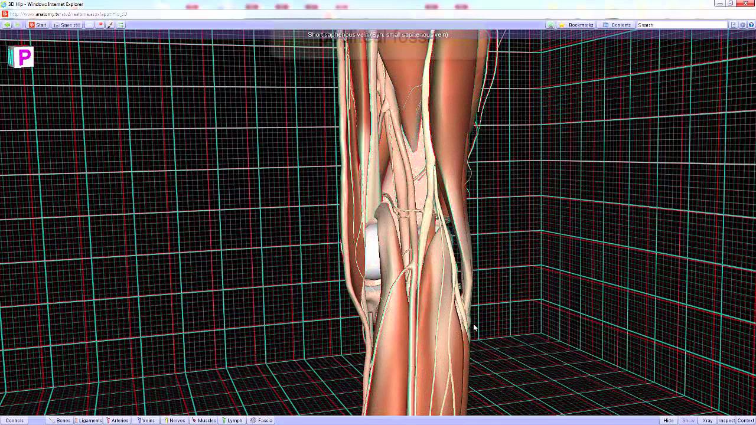Open help with the question mark icon
The width and height of the screenshot is (756, 425).
[x=751, y=25]
